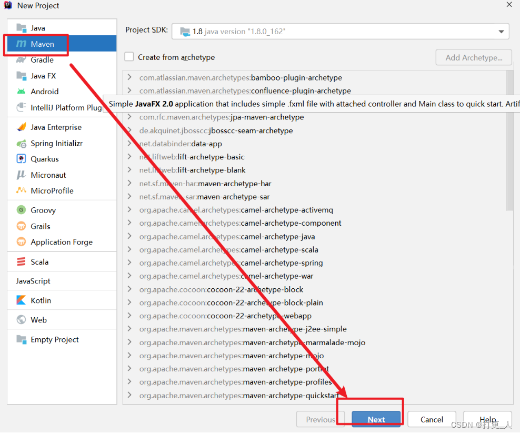Expand net.databinder data-app entry

(129, 143)
